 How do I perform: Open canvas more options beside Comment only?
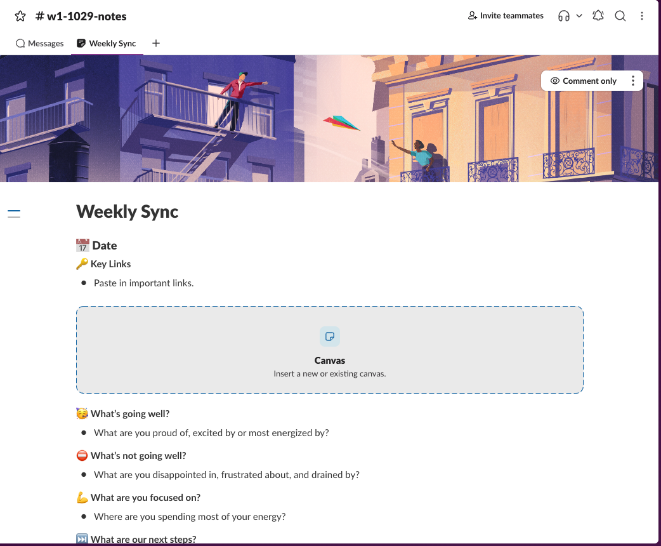pos(632,81)
